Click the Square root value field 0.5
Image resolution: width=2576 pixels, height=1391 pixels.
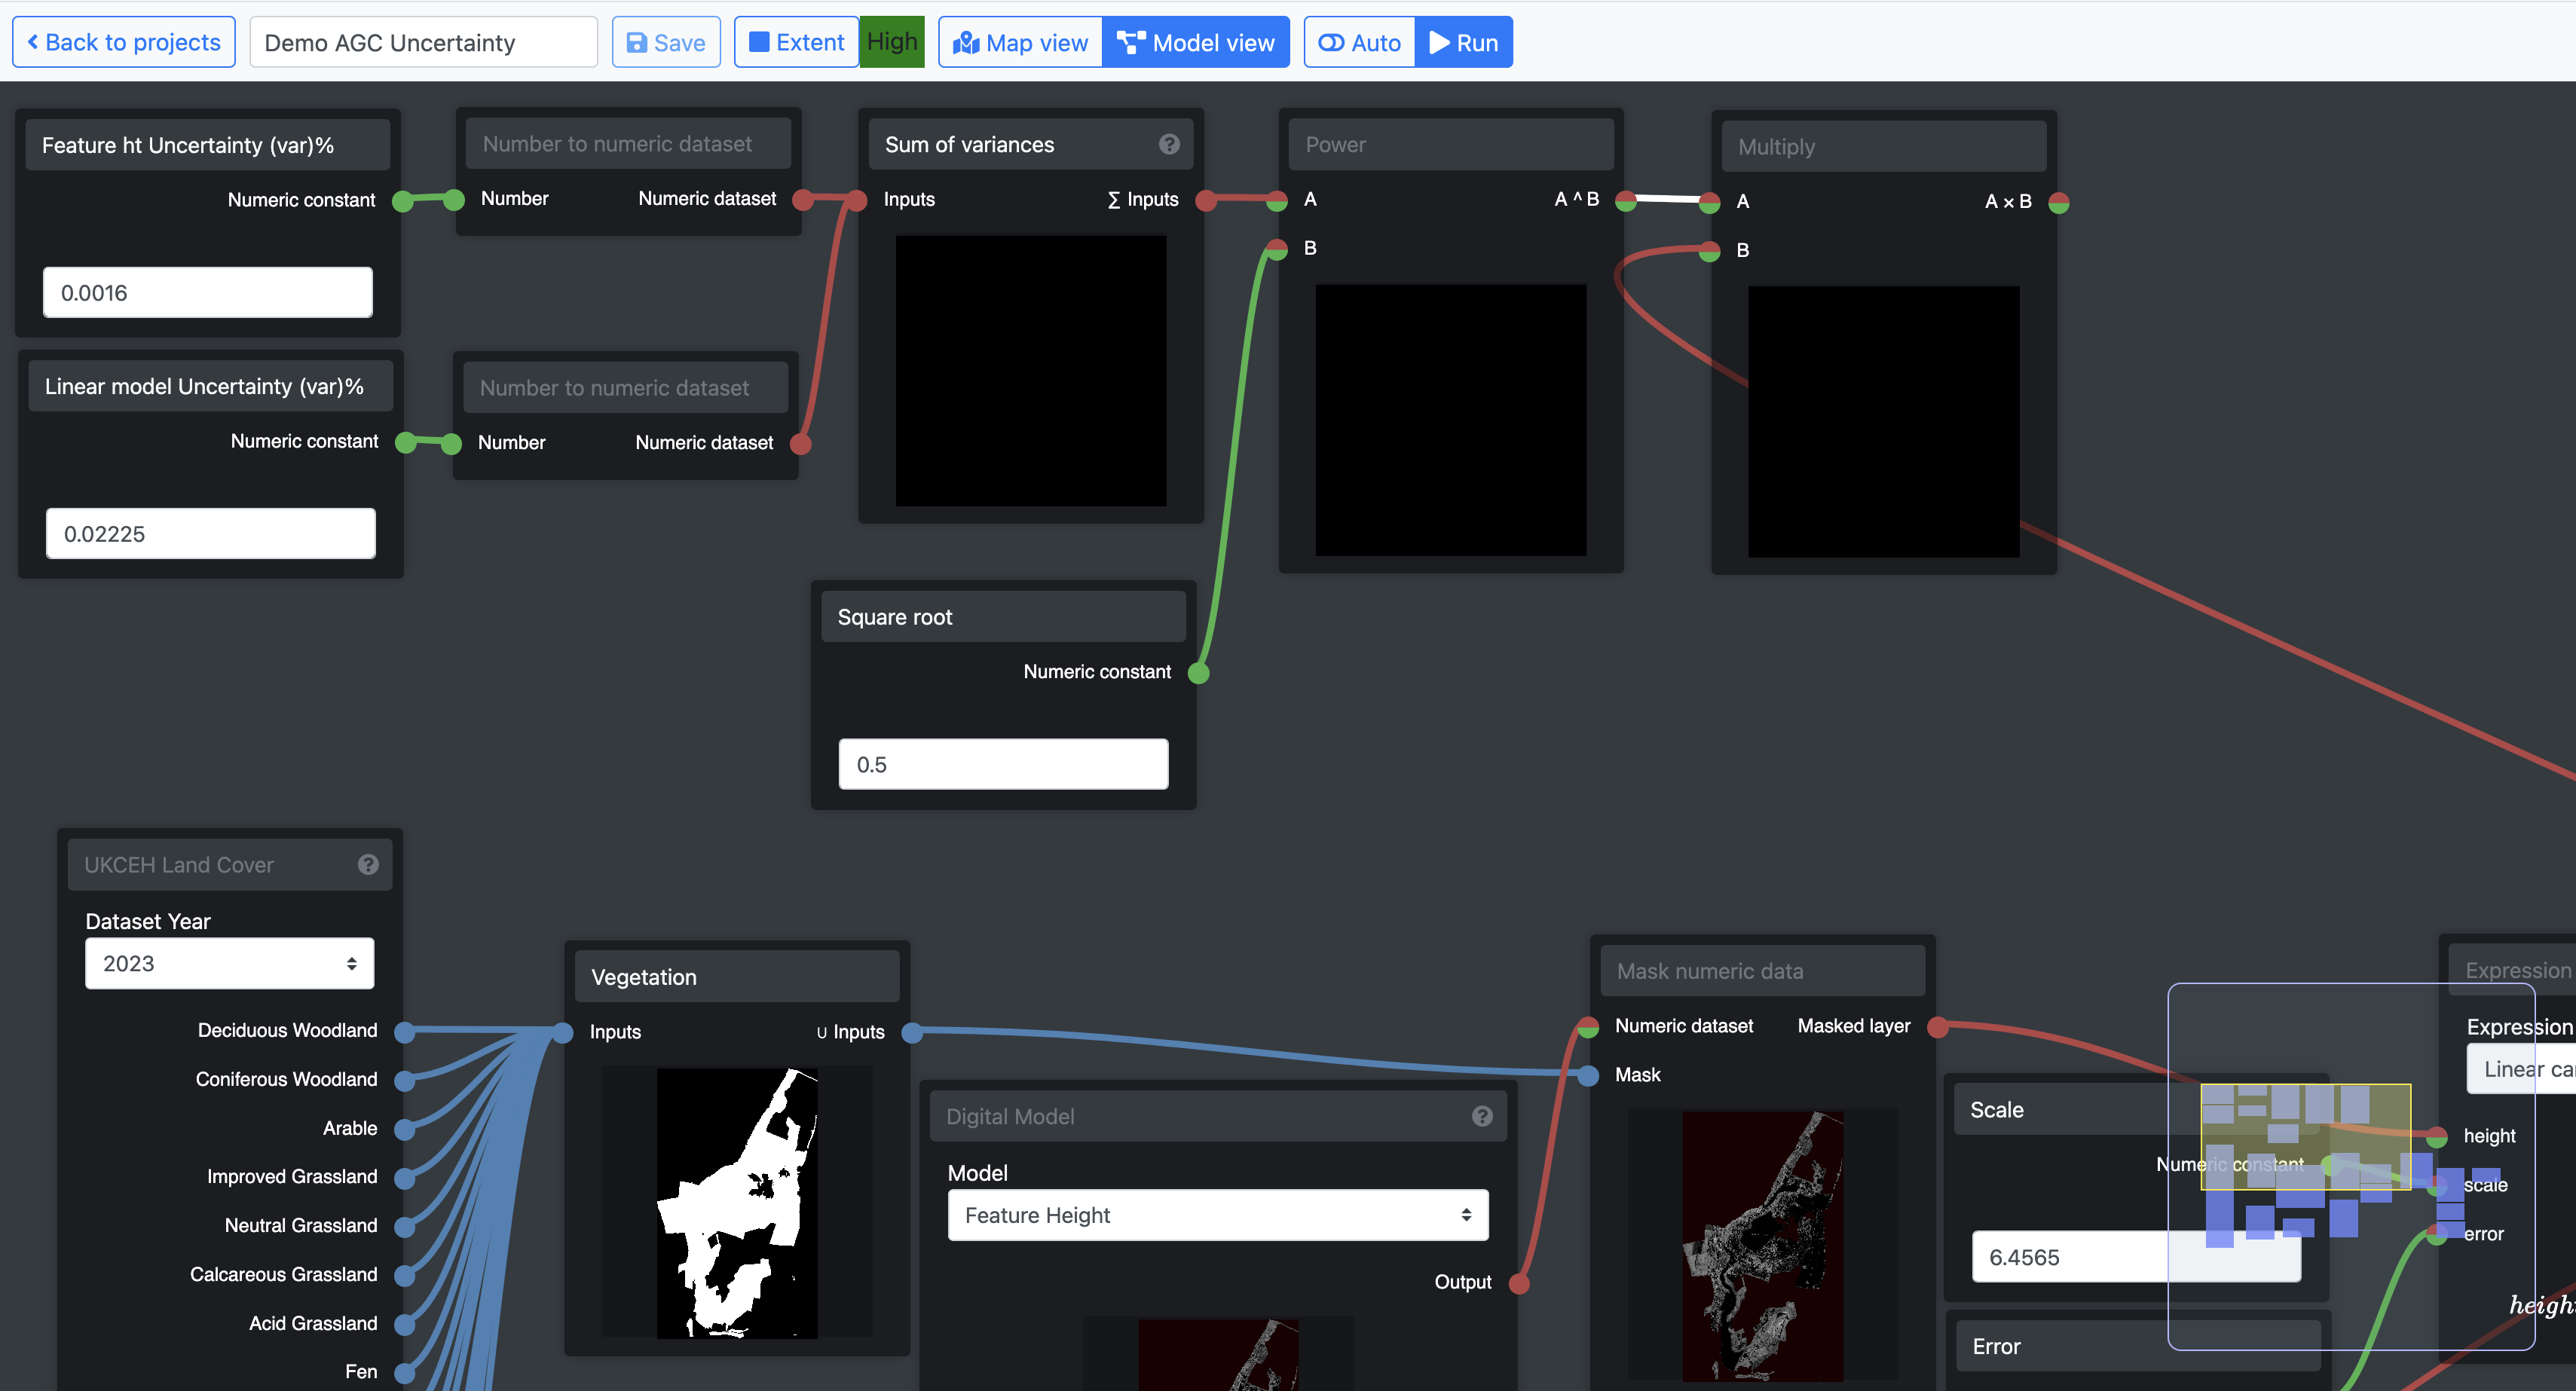tap(1002, 764)
